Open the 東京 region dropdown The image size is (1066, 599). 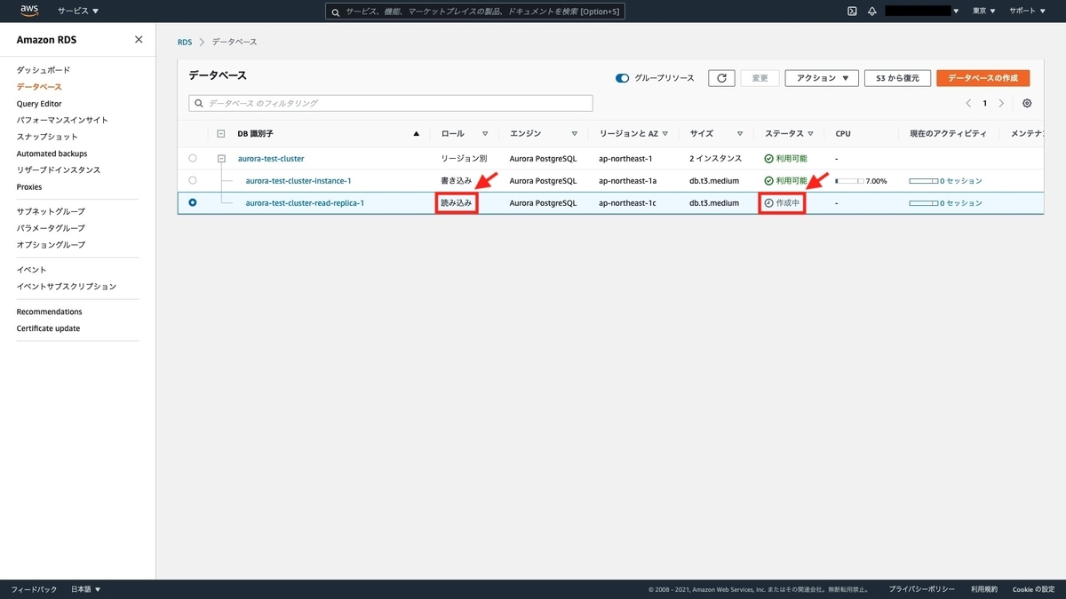(984, 11)
